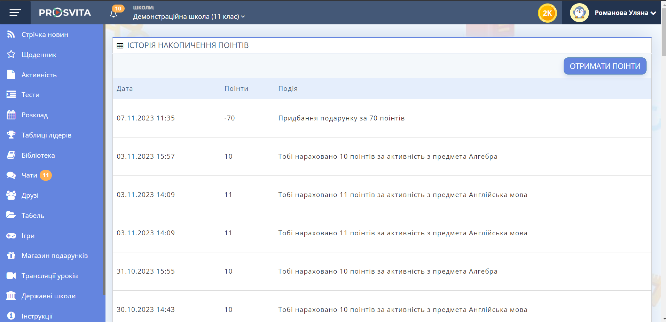
Task: Expand the Романова Уляна user menu
Action: point(625,13)
